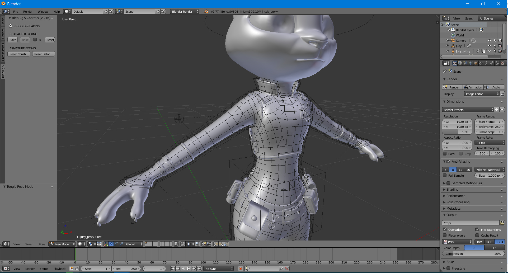The image size is (508, 273).
Task: Open the Blender Render engine dropdown
Action: [185, 11]
